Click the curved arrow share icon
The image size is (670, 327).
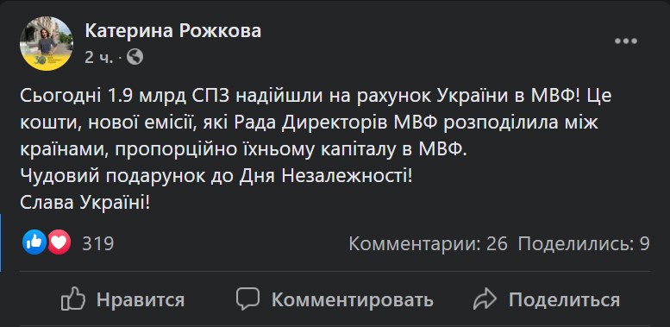tap(485, 299)
